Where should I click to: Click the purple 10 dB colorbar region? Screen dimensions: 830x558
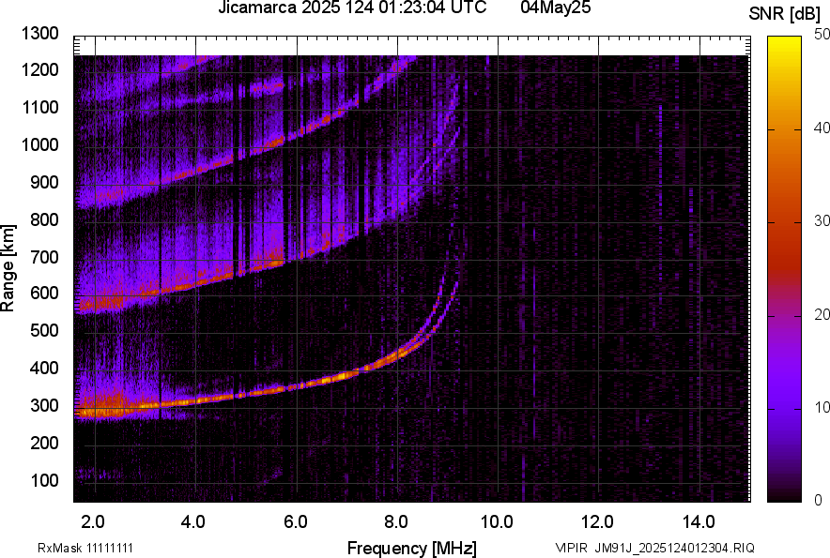pyautogui.click(x=784, y=408)
